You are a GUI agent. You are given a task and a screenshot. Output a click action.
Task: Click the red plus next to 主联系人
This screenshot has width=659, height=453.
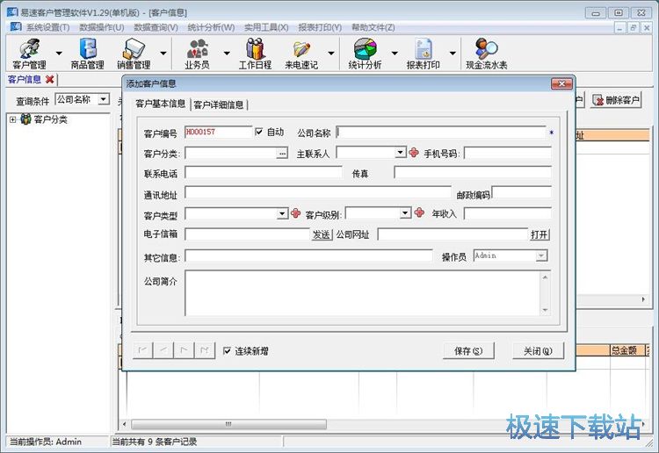(x=414, y=153)
